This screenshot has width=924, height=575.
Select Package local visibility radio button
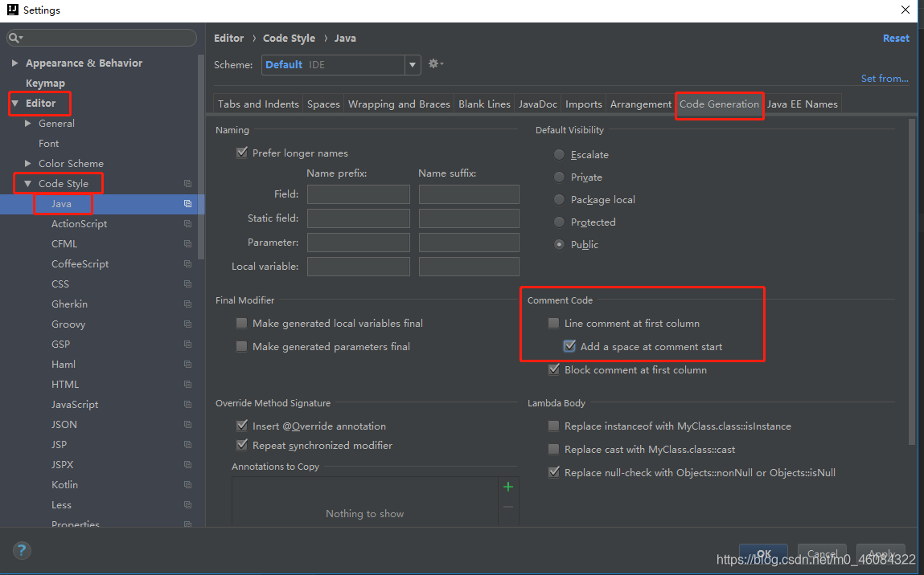tap(559, 199)
